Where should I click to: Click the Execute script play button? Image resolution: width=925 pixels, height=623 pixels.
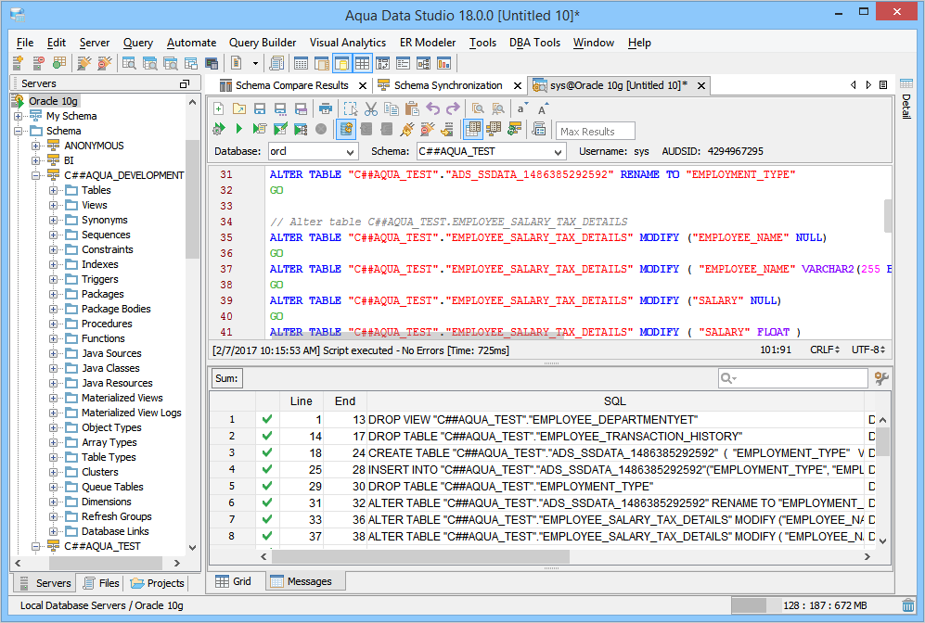(238, 129)
